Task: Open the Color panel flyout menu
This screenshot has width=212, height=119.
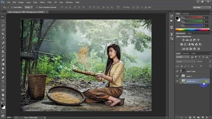Action: click(210, 14)
